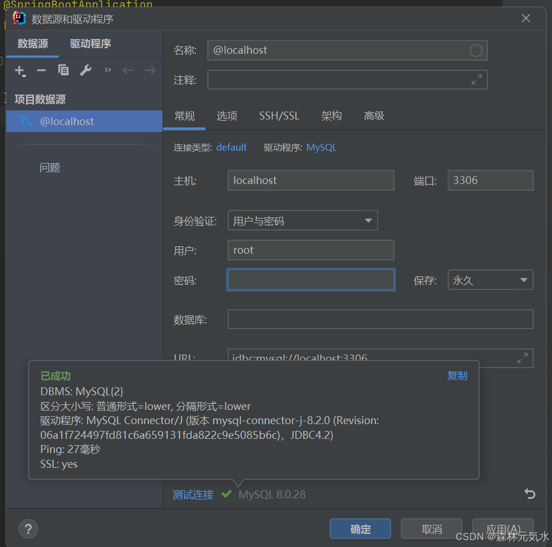This screenshot has height=547, width=552.
Task: Open 身份验证 dropdown
Action: click(x=303, y=221)
